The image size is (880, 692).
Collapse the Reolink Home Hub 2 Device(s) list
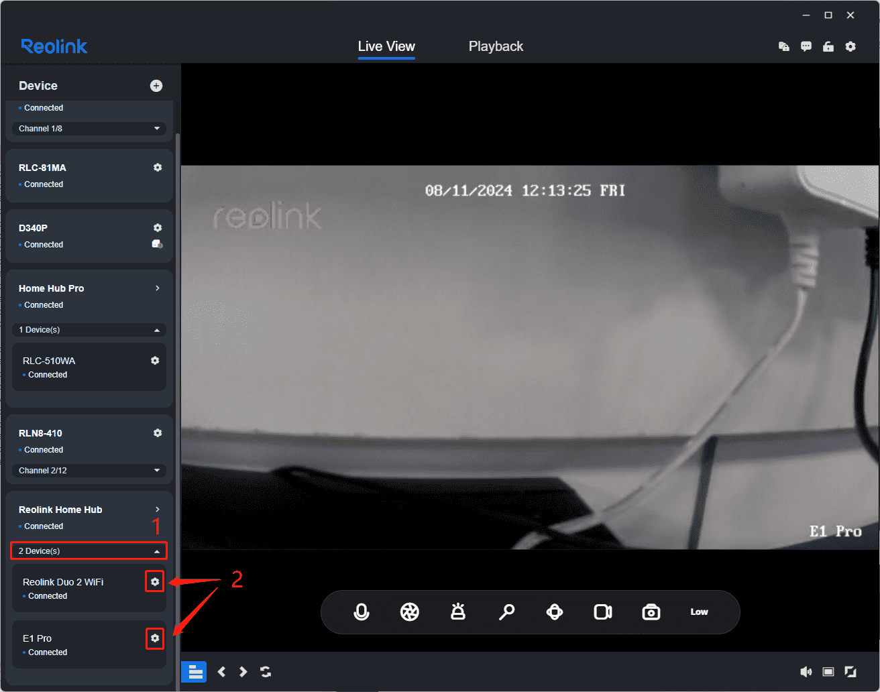89,551
